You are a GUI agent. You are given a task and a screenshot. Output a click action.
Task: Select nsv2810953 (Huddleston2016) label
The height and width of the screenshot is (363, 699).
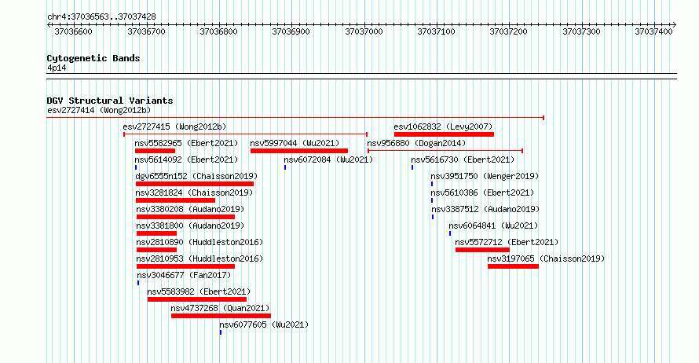[x=199, y=258]
